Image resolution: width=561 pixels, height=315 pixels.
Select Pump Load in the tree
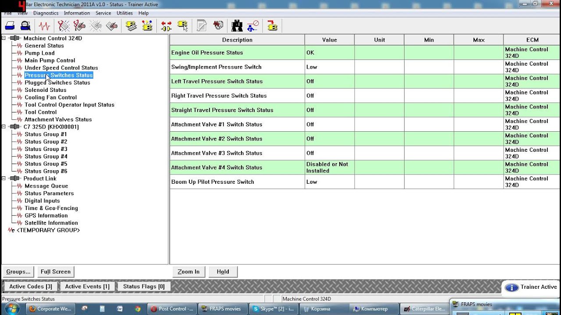tap(39, 53)
